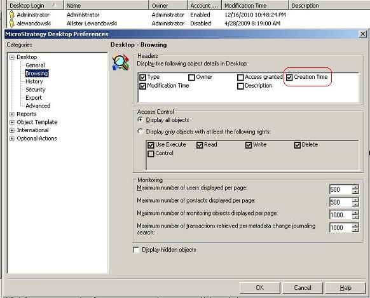
Task: Increase maximum contacts per page spinner
Action: (355, 200)
